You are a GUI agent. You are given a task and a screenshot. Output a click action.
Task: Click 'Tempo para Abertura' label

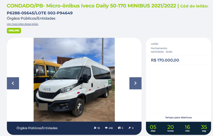click(x=178, y=118)
